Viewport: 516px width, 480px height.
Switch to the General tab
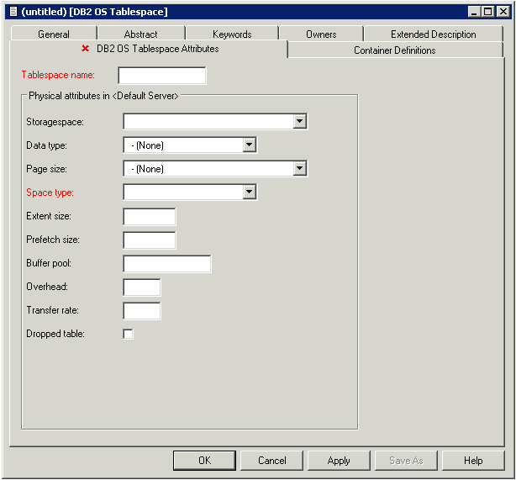tap(54, 34)
